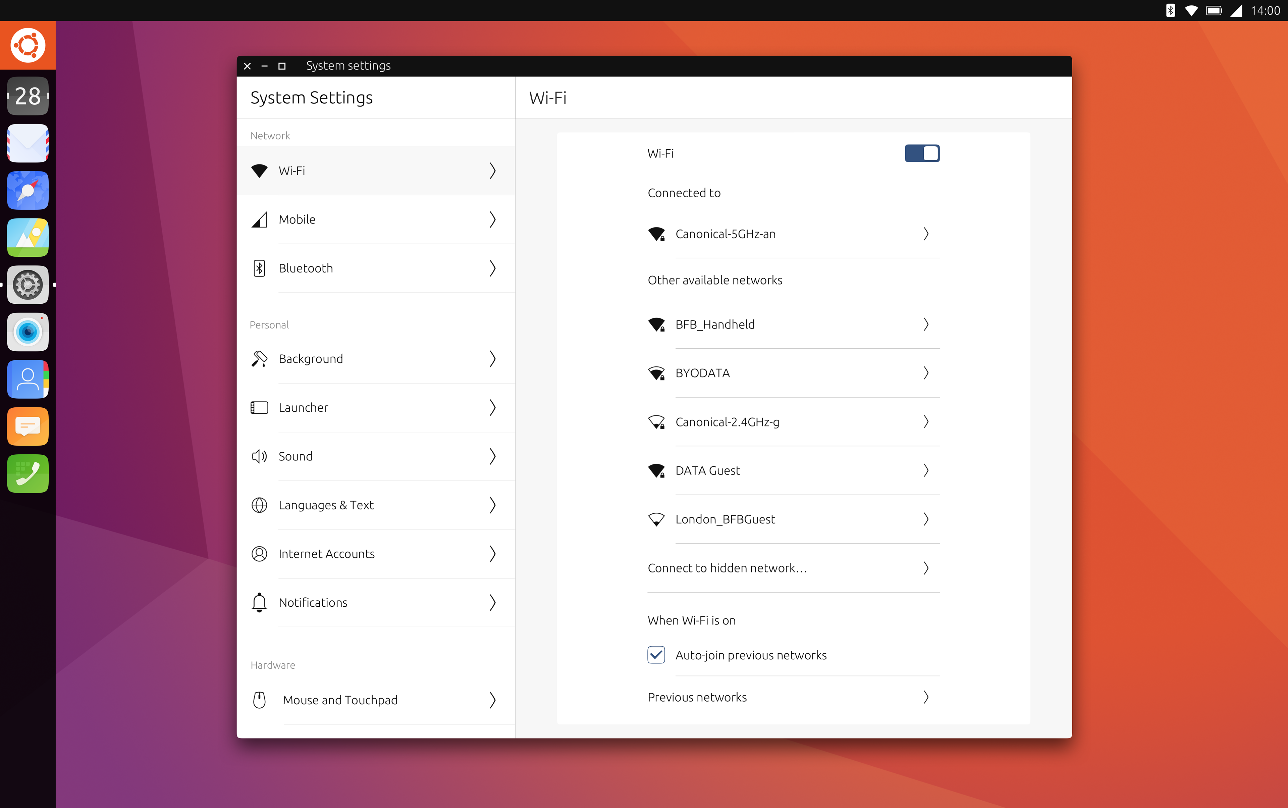Open Mouse and Touchpad settings
Image resolution: width=1288 pixels, height=808 pixels.
(x=376, y=700)
